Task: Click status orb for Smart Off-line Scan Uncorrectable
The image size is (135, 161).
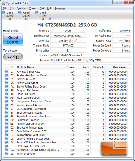Action: [6, 142]
